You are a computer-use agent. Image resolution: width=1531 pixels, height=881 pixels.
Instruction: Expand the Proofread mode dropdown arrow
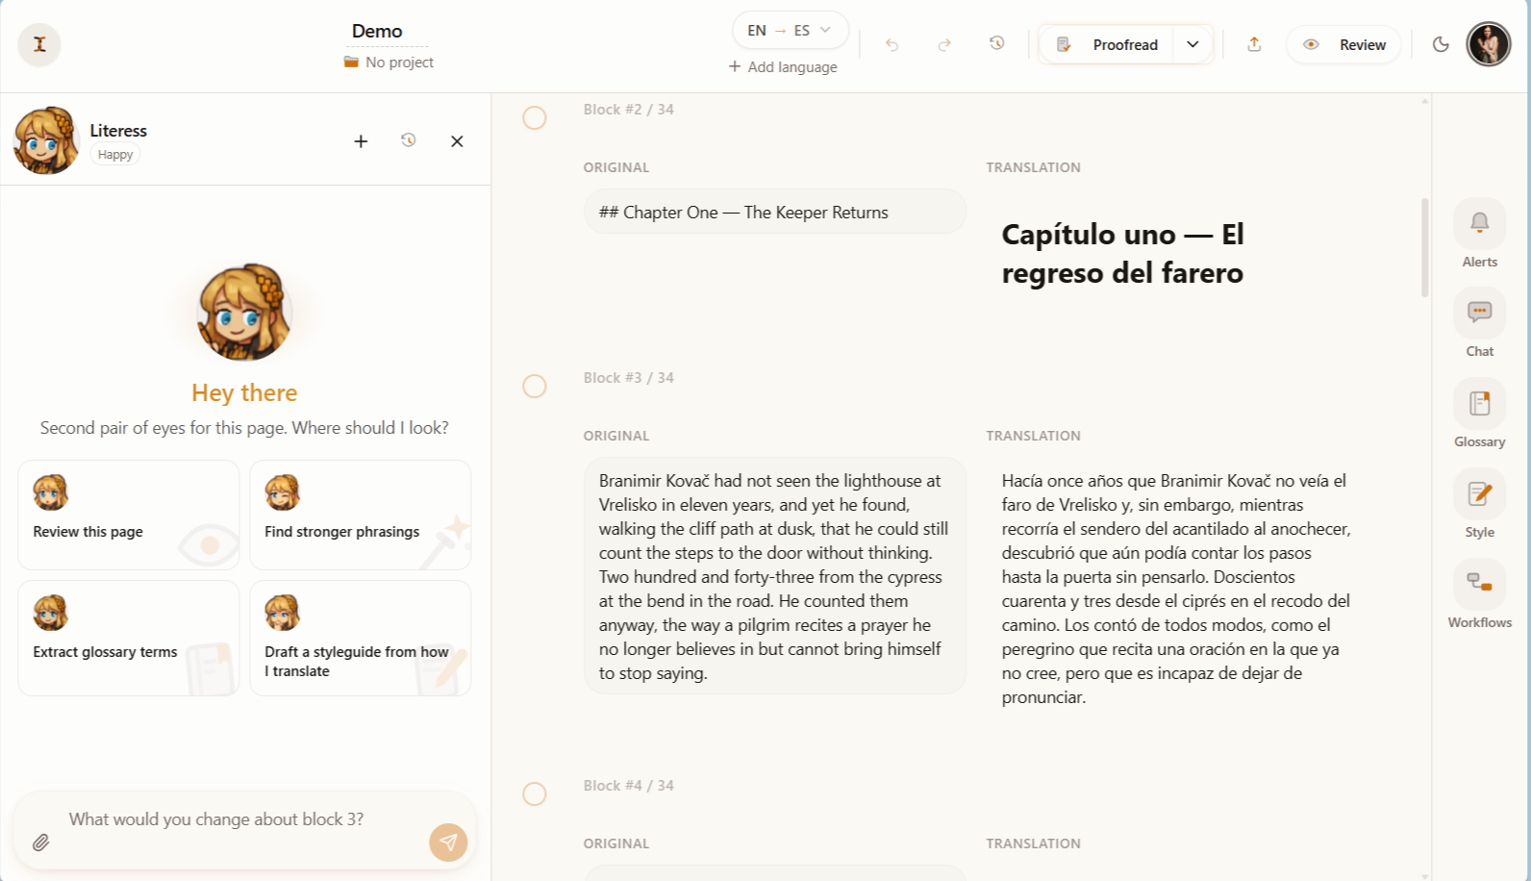tap(1192, 44)
